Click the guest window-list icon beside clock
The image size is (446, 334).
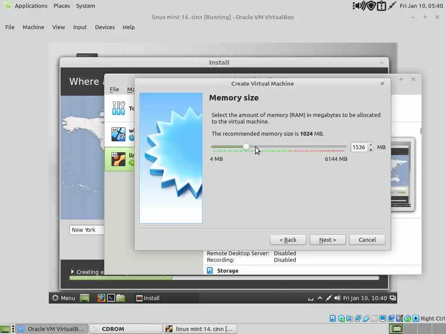[393, 298]
